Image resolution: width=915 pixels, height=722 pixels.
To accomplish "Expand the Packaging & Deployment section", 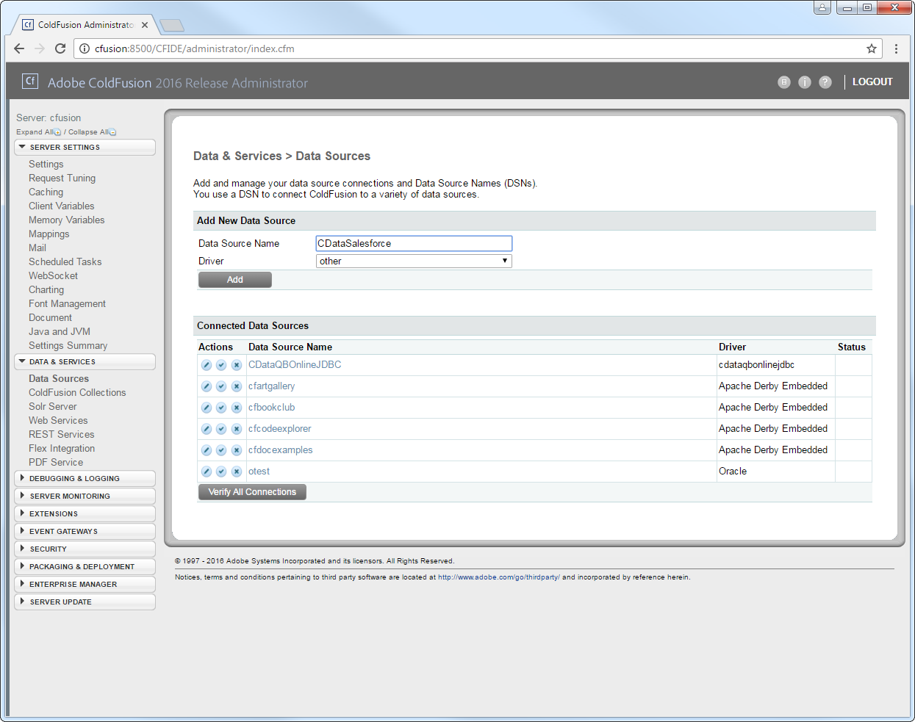I will [x=85, y=567].
